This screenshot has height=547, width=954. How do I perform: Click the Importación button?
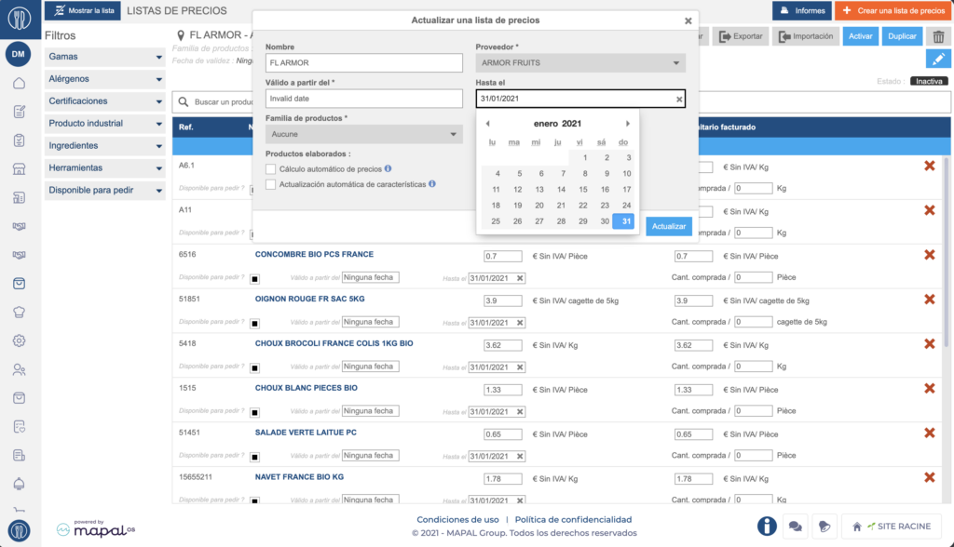pos(806,36)
